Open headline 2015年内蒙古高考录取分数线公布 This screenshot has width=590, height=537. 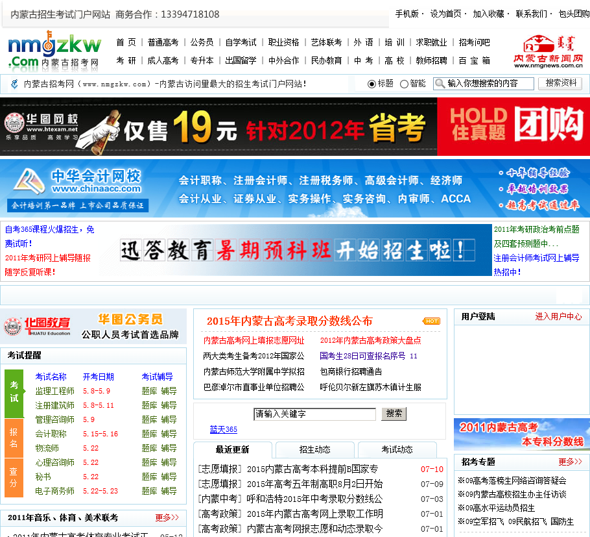click(289, 321)
